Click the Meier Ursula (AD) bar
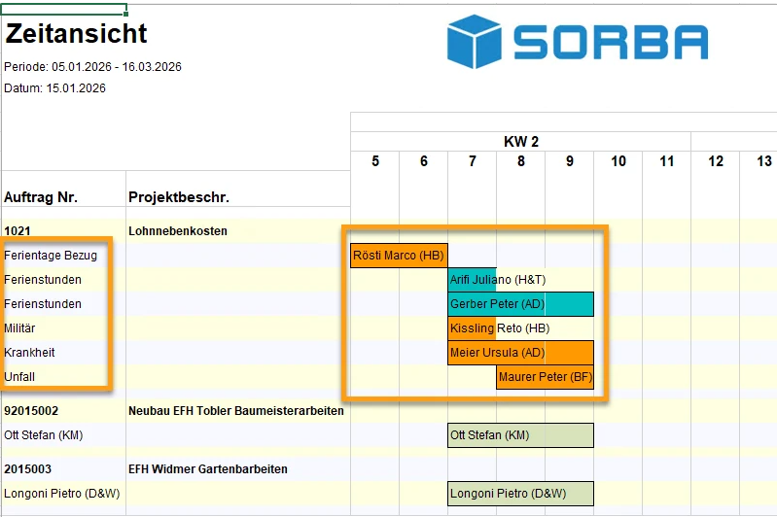Screen dimensions: 777x517 [520, 353]
